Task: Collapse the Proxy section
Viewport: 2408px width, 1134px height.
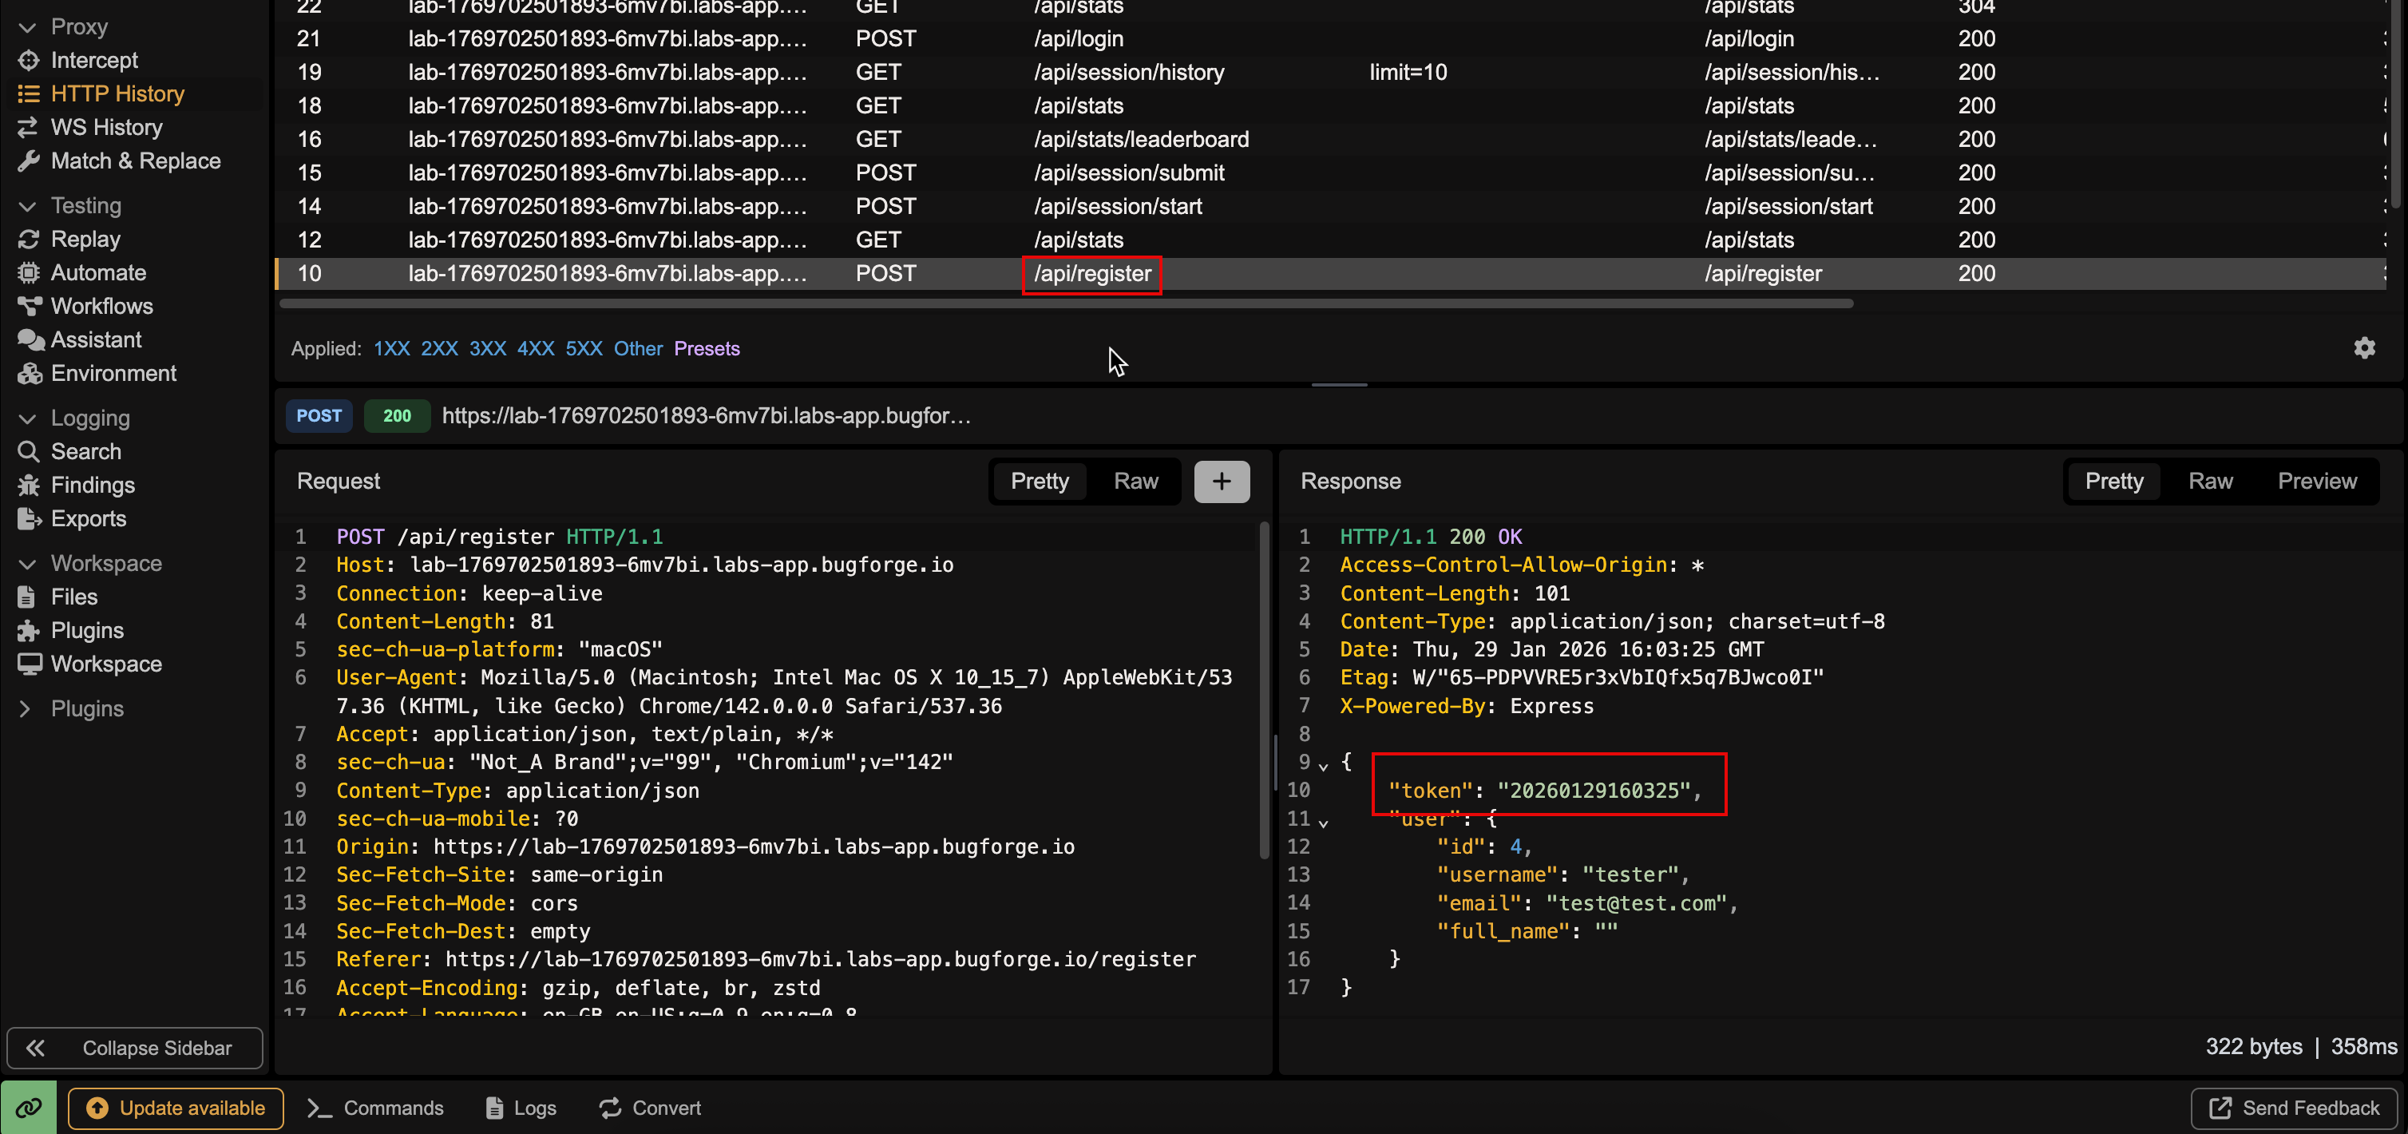Action: tap(27, 27)
